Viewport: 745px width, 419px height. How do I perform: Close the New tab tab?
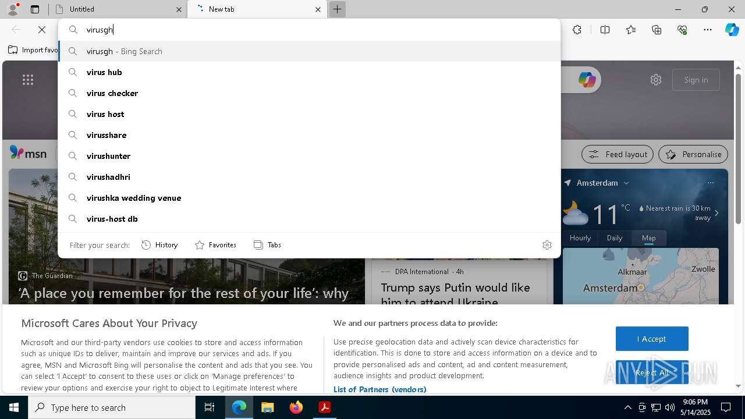pos(318,9)
